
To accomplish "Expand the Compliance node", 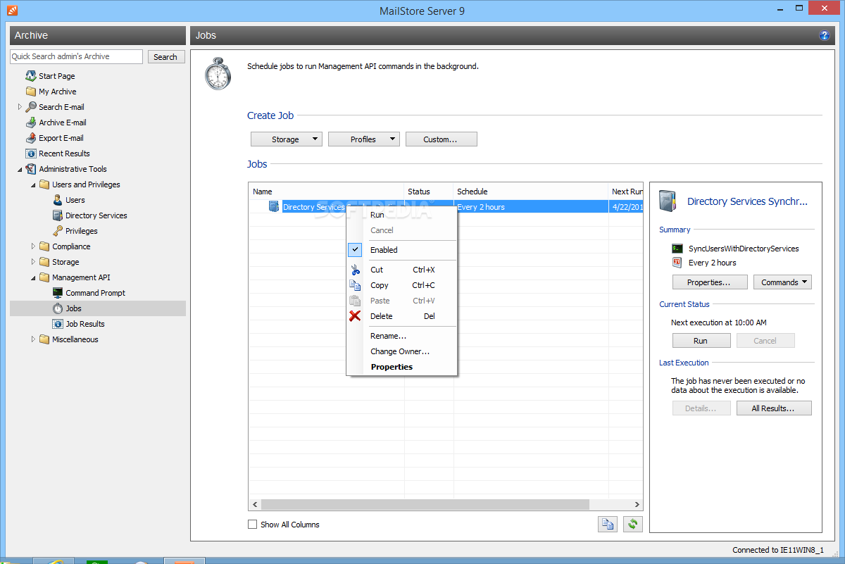I will click(33, 246).
